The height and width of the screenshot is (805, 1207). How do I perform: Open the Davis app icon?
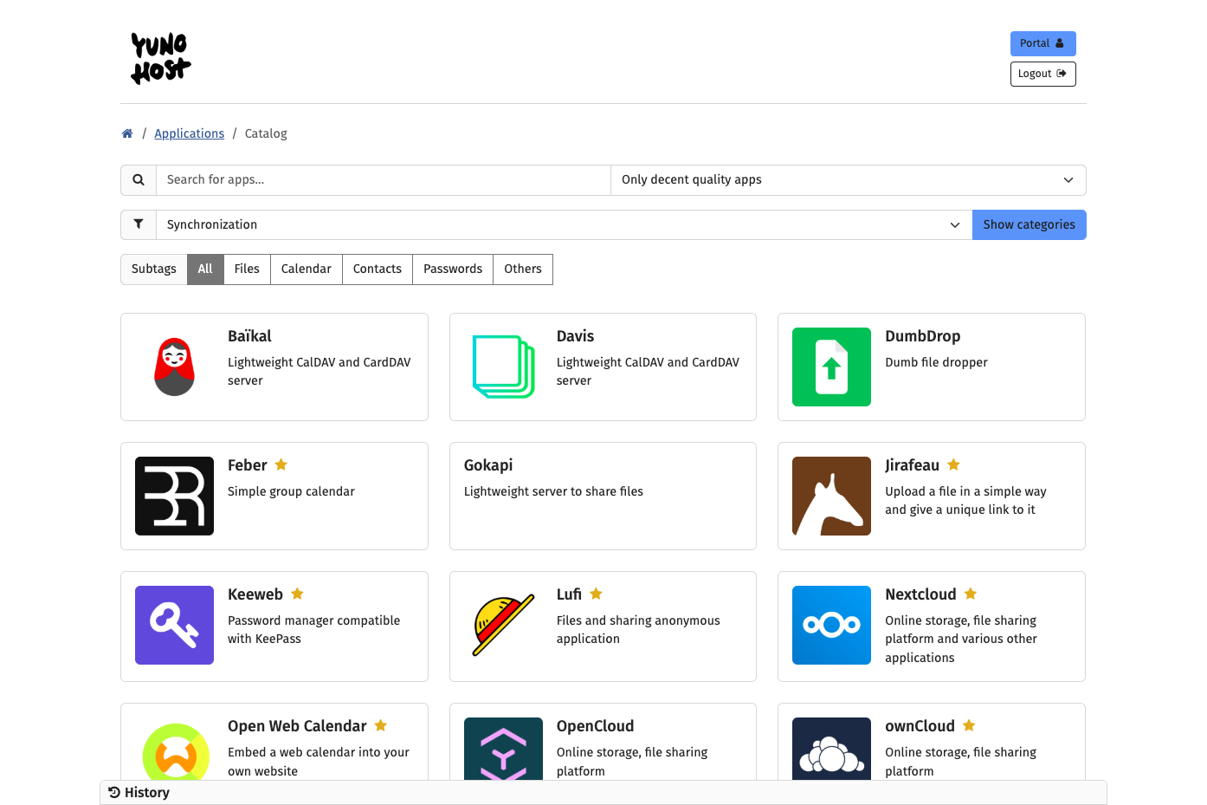point(503,367)
